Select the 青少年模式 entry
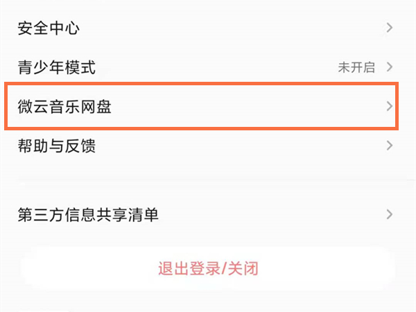This screenshot has height=312, width=416. (56, 67)
